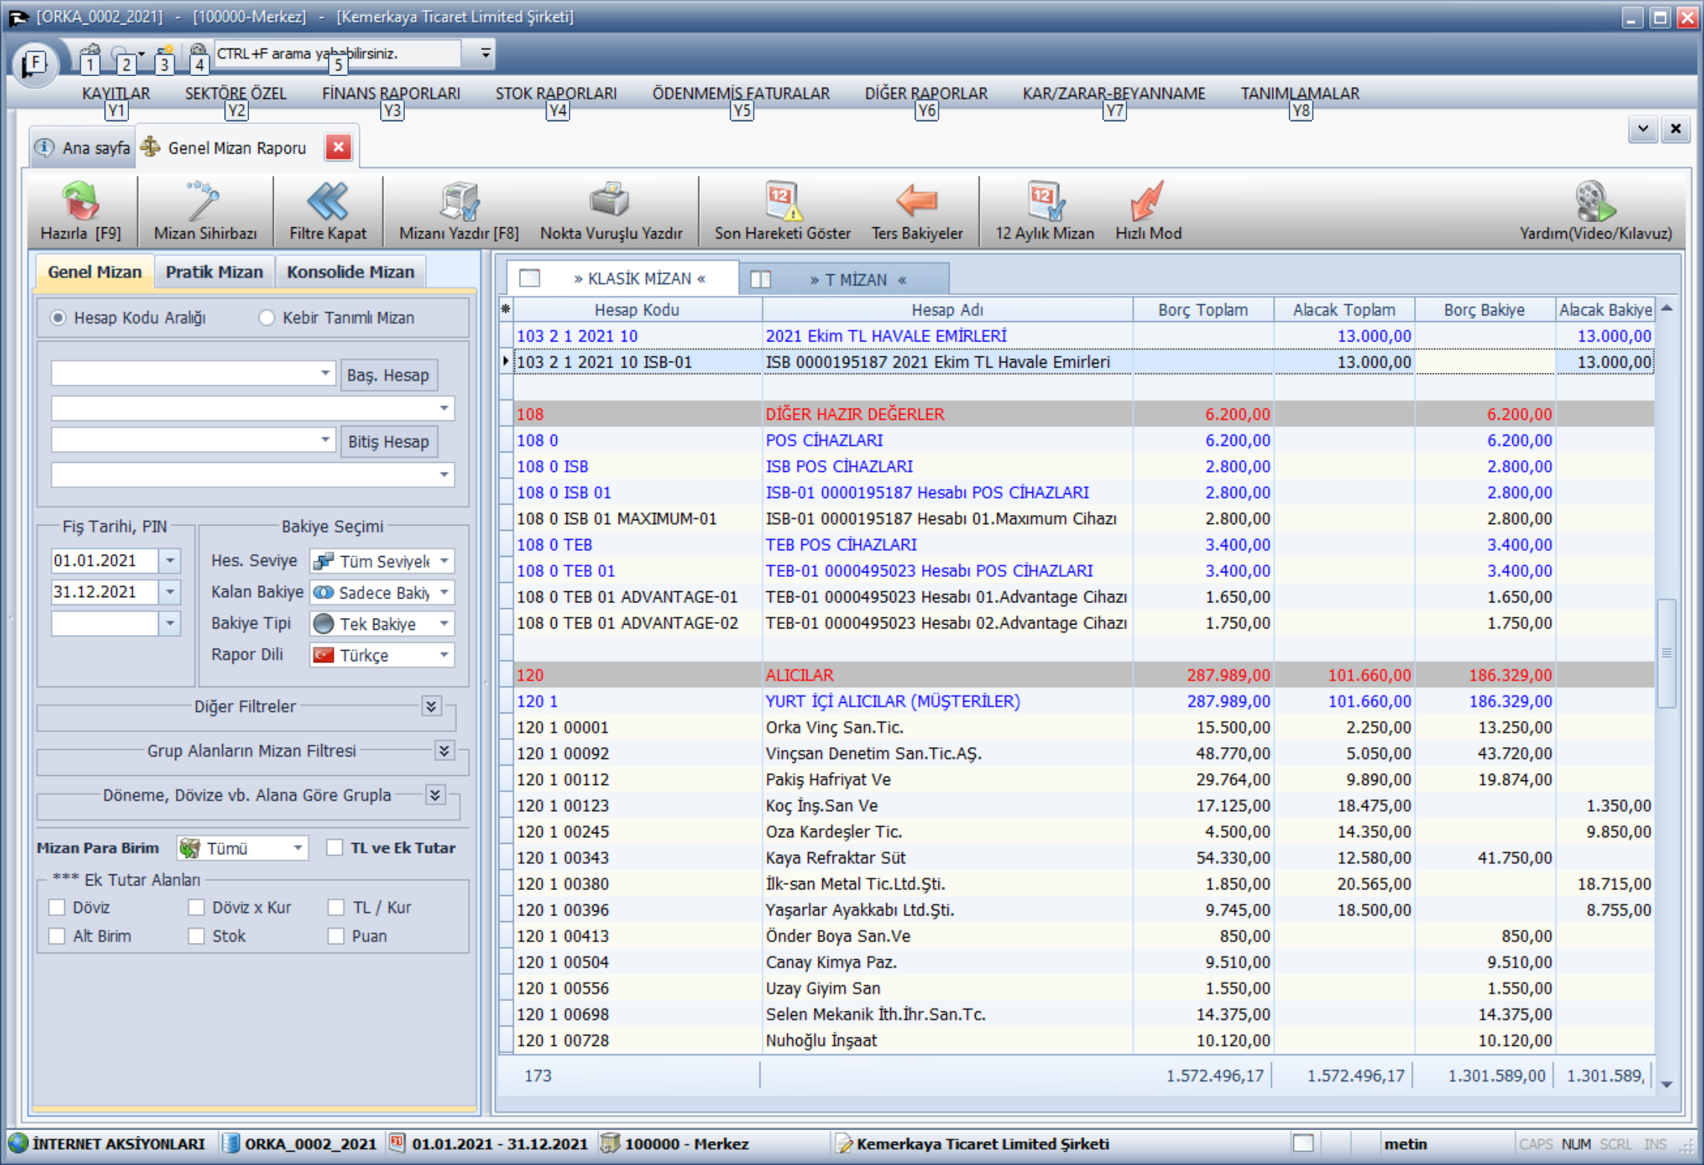Open end date 31.12.2021 calendar dropdown
Screen dimensions: 1704x1165
170,592
